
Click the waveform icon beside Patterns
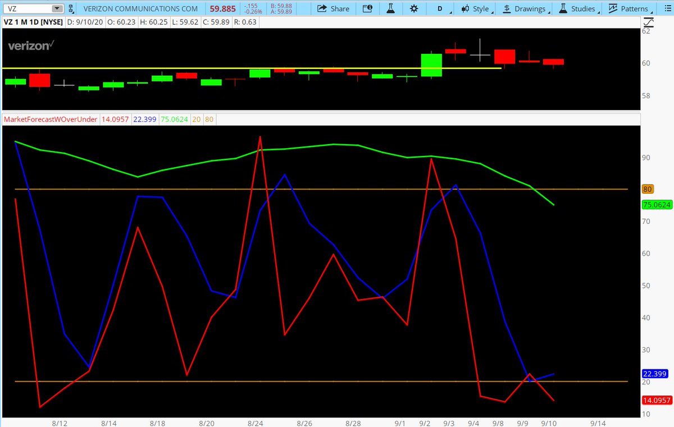[613, 9]
